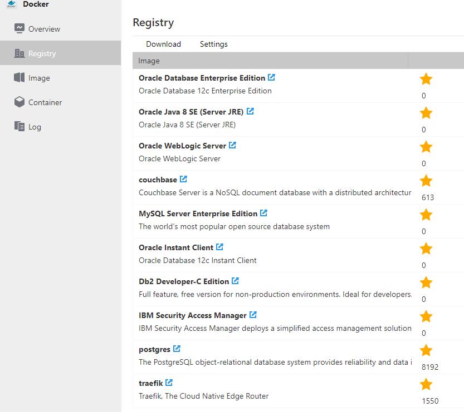Click the star icon for postgres
Viewport: 464px width, 412px height.
(426, 351)
